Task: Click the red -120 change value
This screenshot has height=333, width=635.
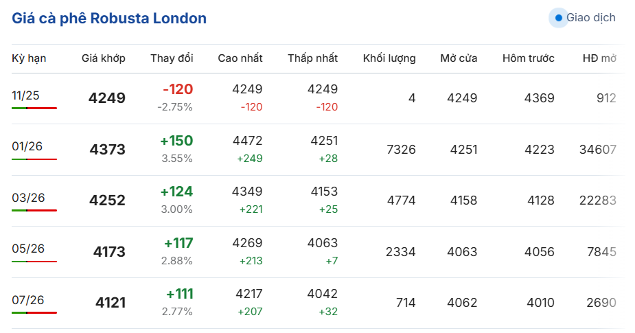Action: [178, 89]
